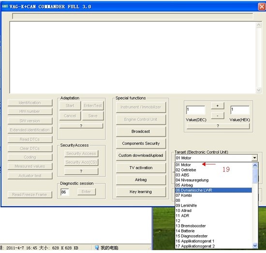Choose 03 ABS control unit
This screenshot has width=266, height=253.
pyautogui.click(x=214, y=175)
